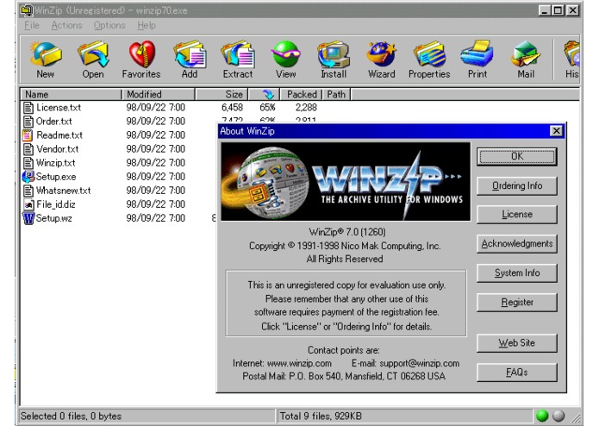Click the Order.txt file icon

(28, 122)
